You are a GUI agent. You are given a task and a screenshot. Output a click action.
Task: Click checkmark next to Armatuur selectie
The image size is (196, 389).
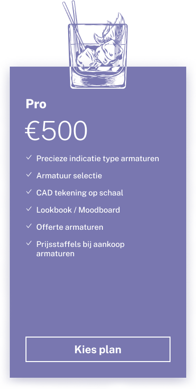[29, 174]
